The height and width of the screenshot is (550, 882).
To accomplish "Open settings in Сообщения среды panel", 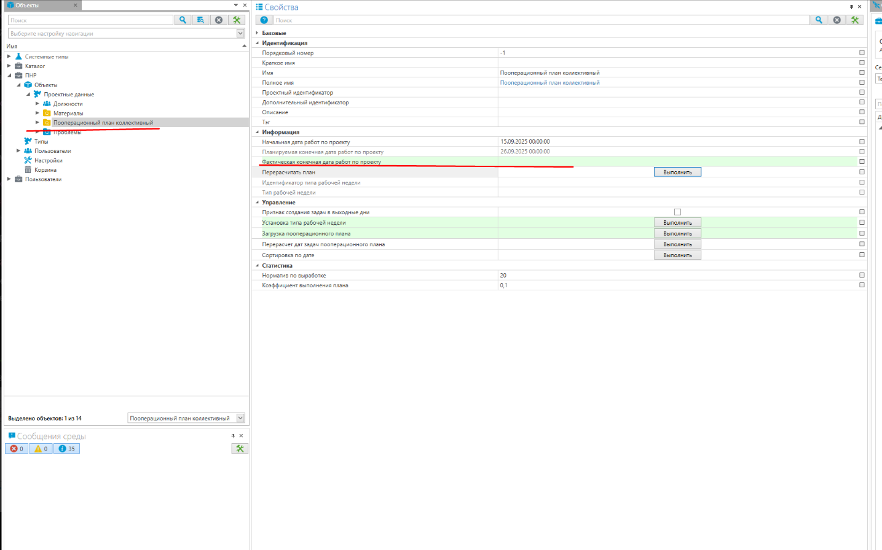I will (x=240, y=449).
